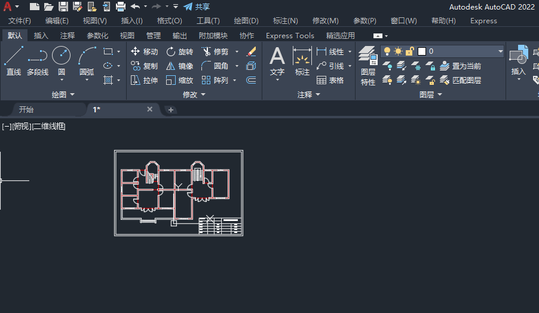Click the Scale (缩放) tool
The width and height of the screenshot is (539, 313).
179,80
